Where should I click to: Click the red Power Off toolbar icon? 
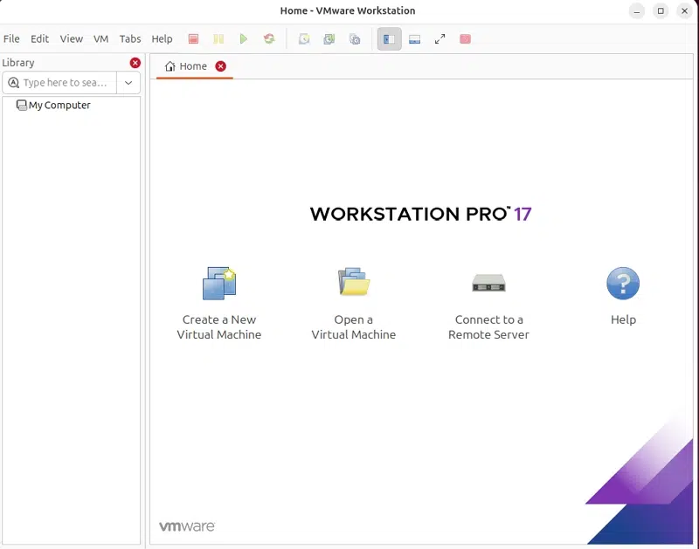[x=193, y=39]
